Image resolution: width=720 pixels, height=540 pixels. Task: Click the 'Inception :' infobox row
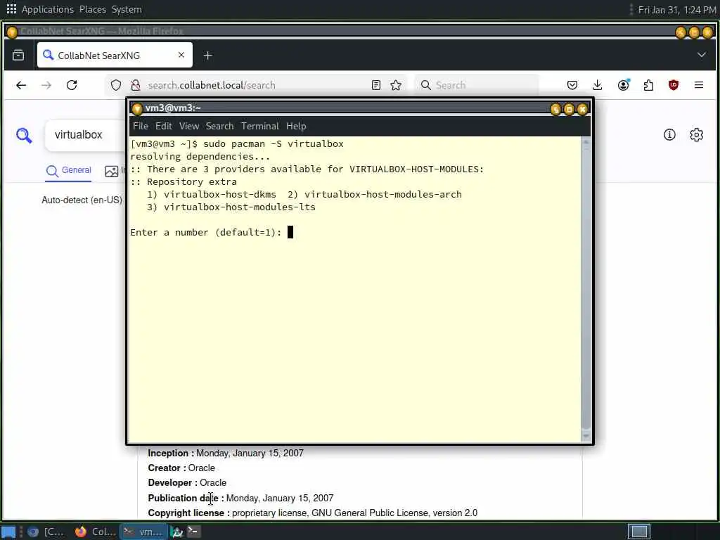[226, 454]
